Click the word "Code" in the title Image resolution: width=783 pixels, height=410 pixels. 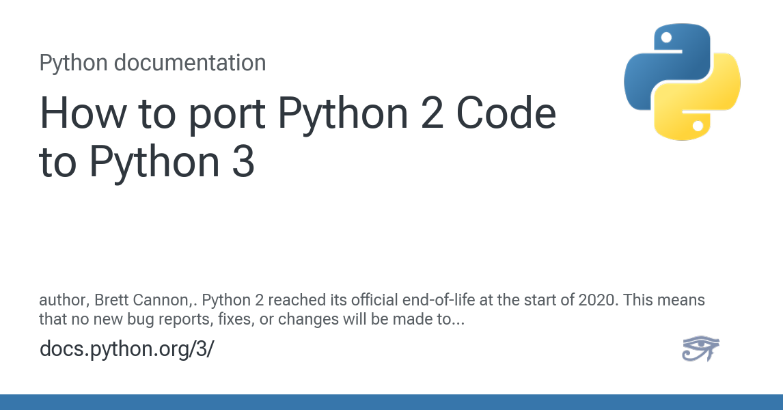pos(506,113)
